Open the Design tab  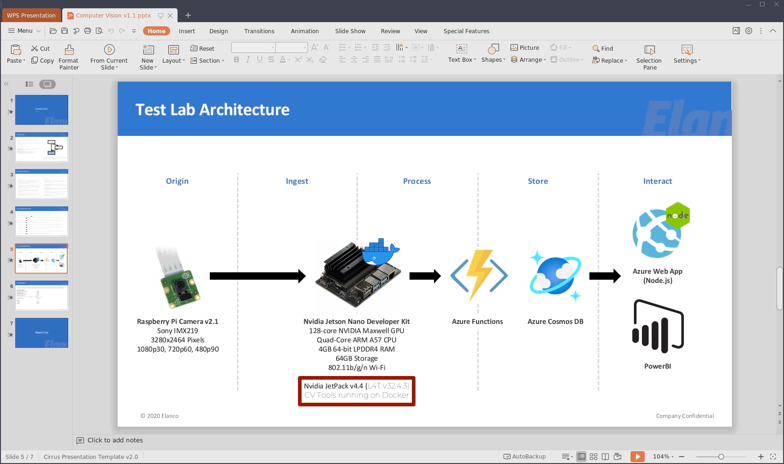pyautogui.click(x=219, y=31)
